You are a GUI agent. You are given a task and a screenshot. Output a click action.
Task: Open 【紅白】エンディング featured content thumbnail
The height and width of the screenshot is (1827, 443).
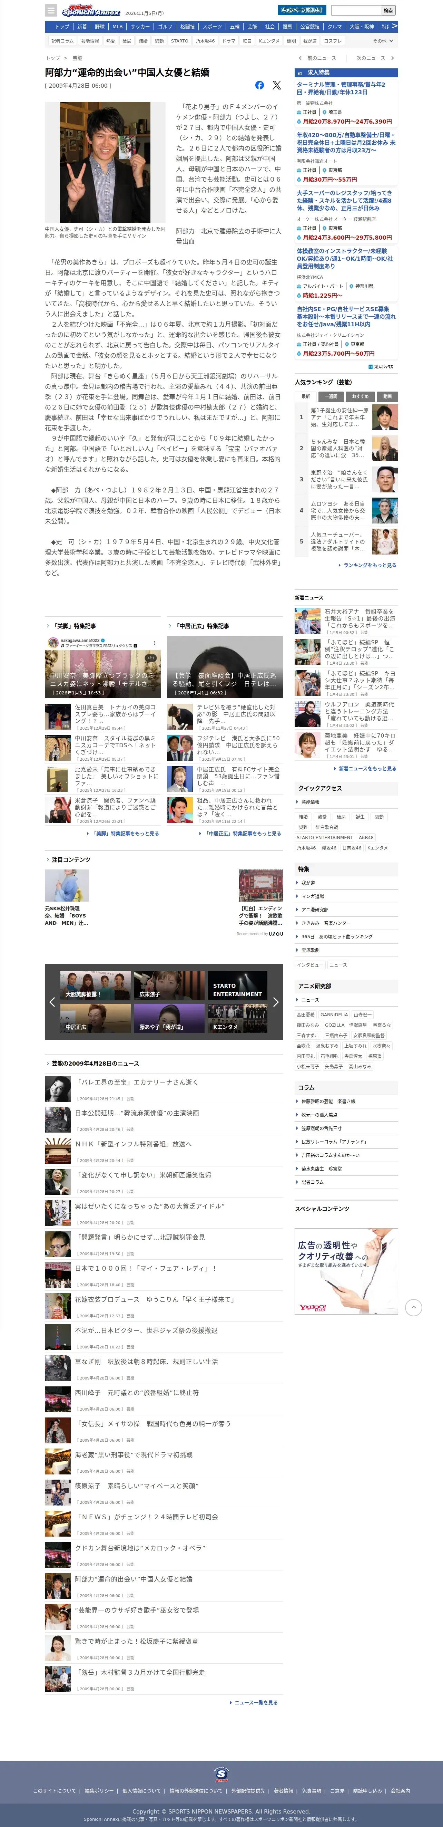pyautogui.click(x=260, y=886)
